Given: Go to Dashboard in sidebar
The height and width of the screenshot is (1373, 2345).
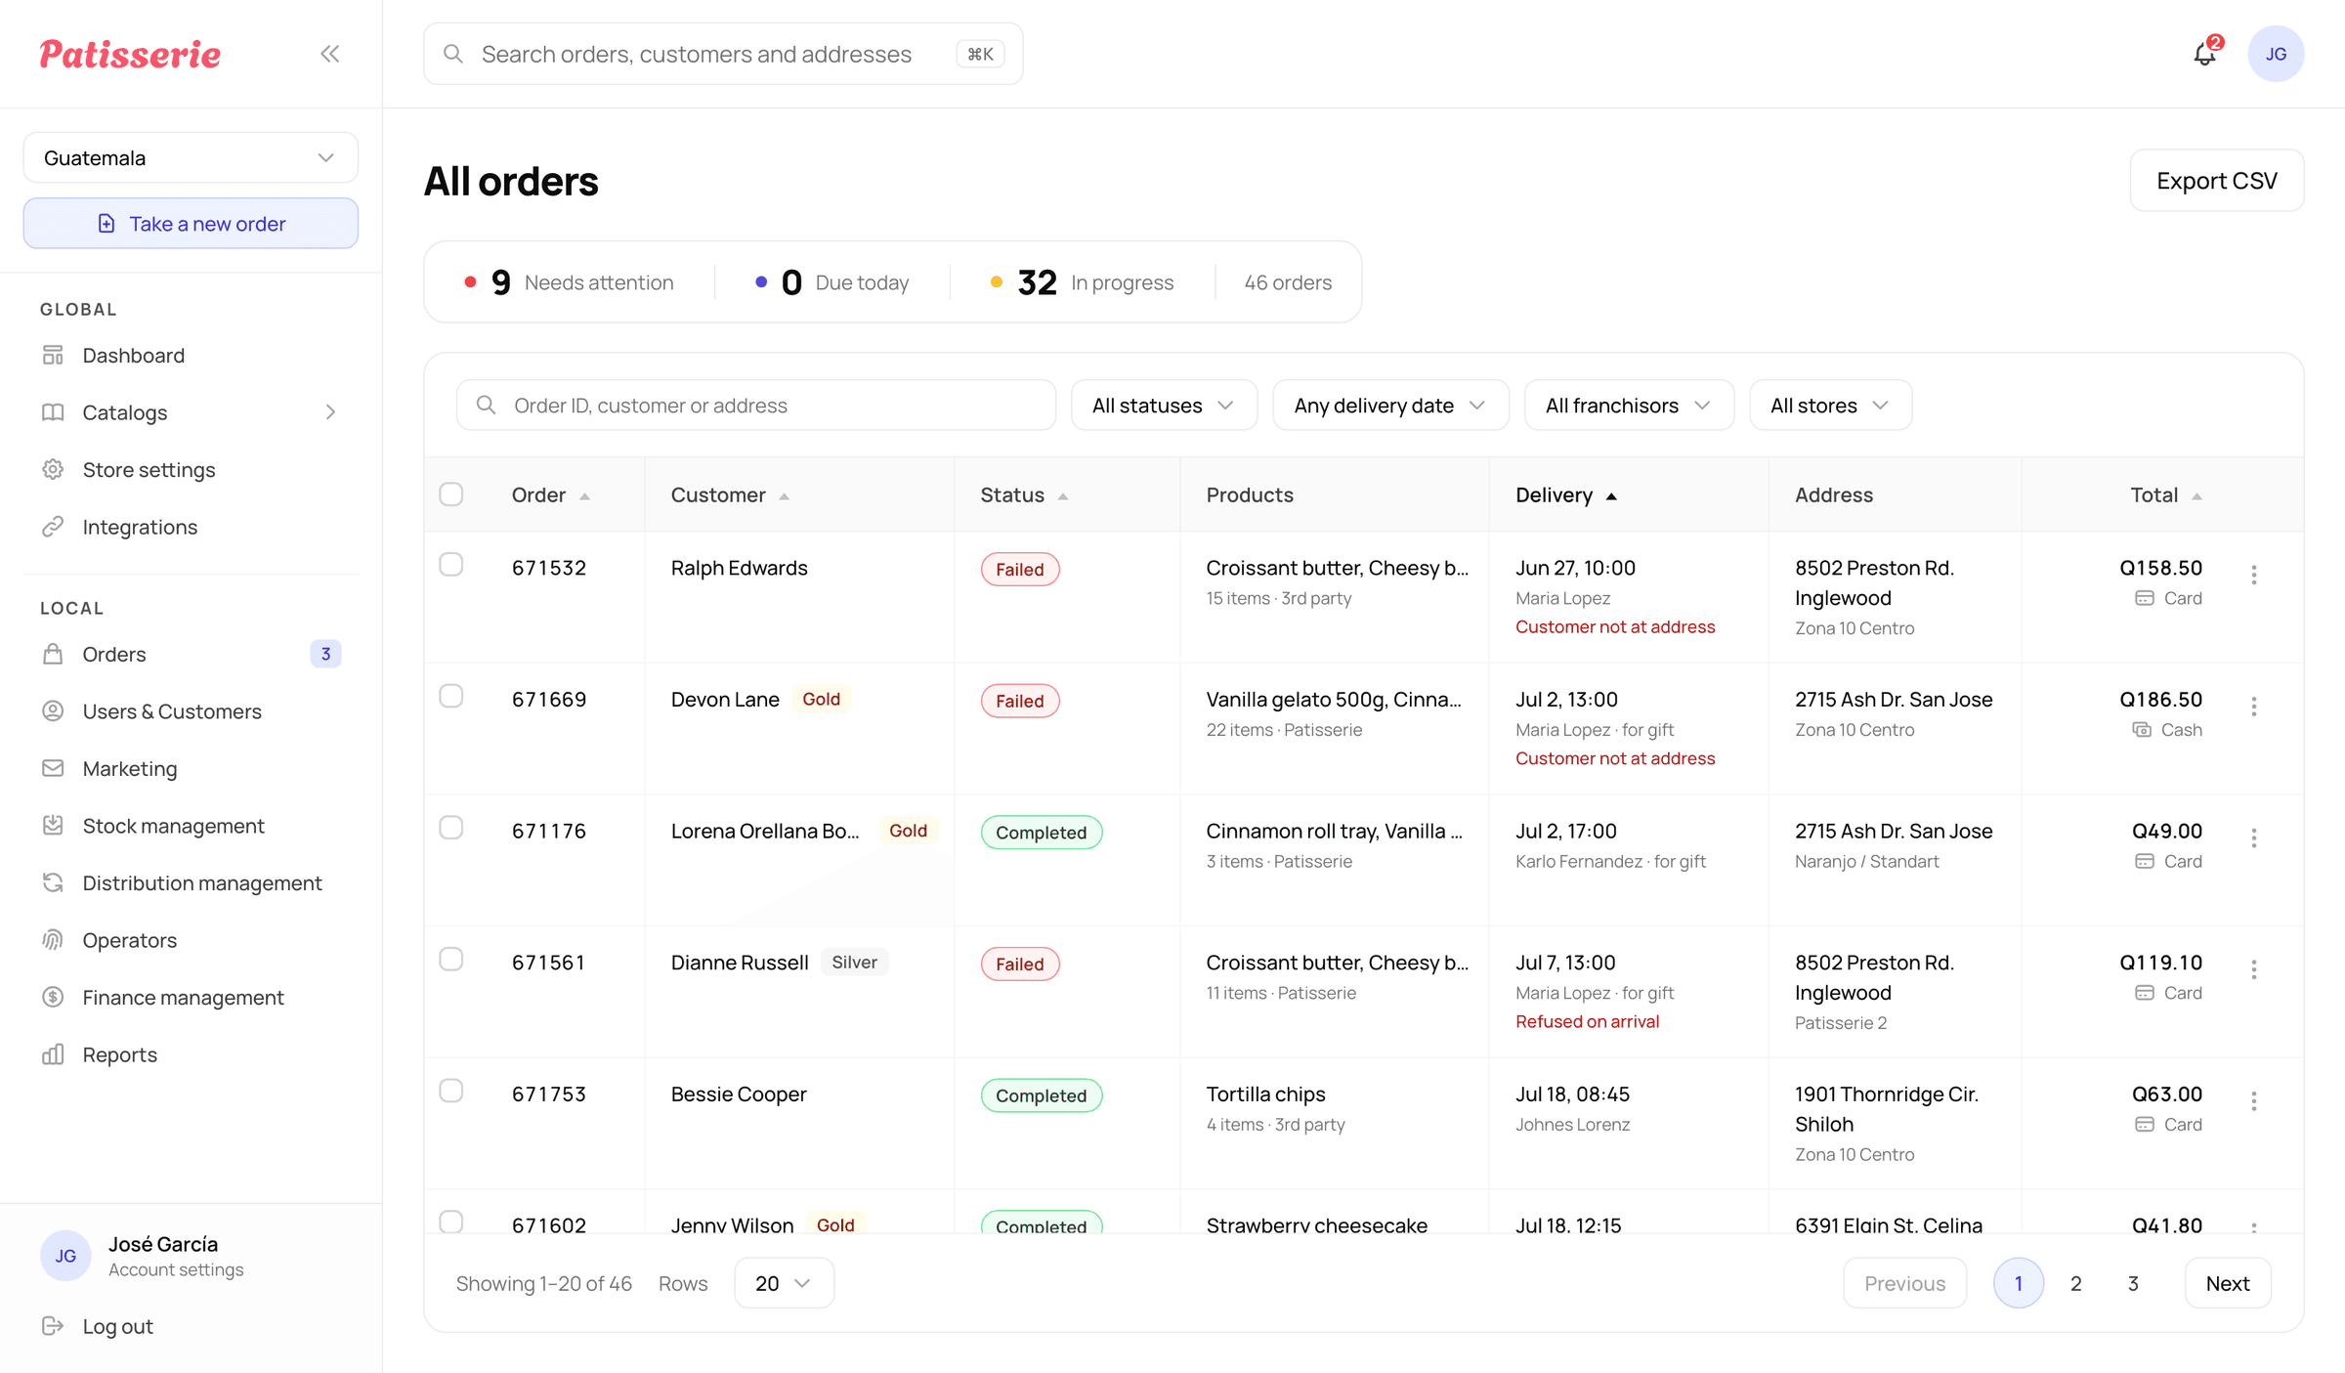Looking at the screenshot, I should pos(191,356).
